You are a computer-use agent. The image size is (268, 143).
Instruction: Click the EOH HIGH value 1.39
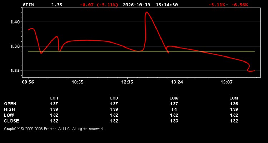pos(54,109)
